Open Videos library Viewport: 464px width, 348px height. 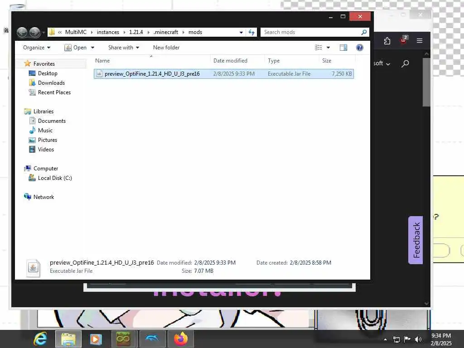point(46,149)
